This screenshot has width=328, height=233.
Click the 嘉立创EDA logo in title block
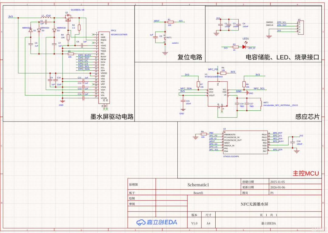click(x=157, y=222)
